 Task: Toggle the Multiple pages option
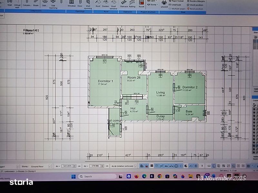(177, 9)
